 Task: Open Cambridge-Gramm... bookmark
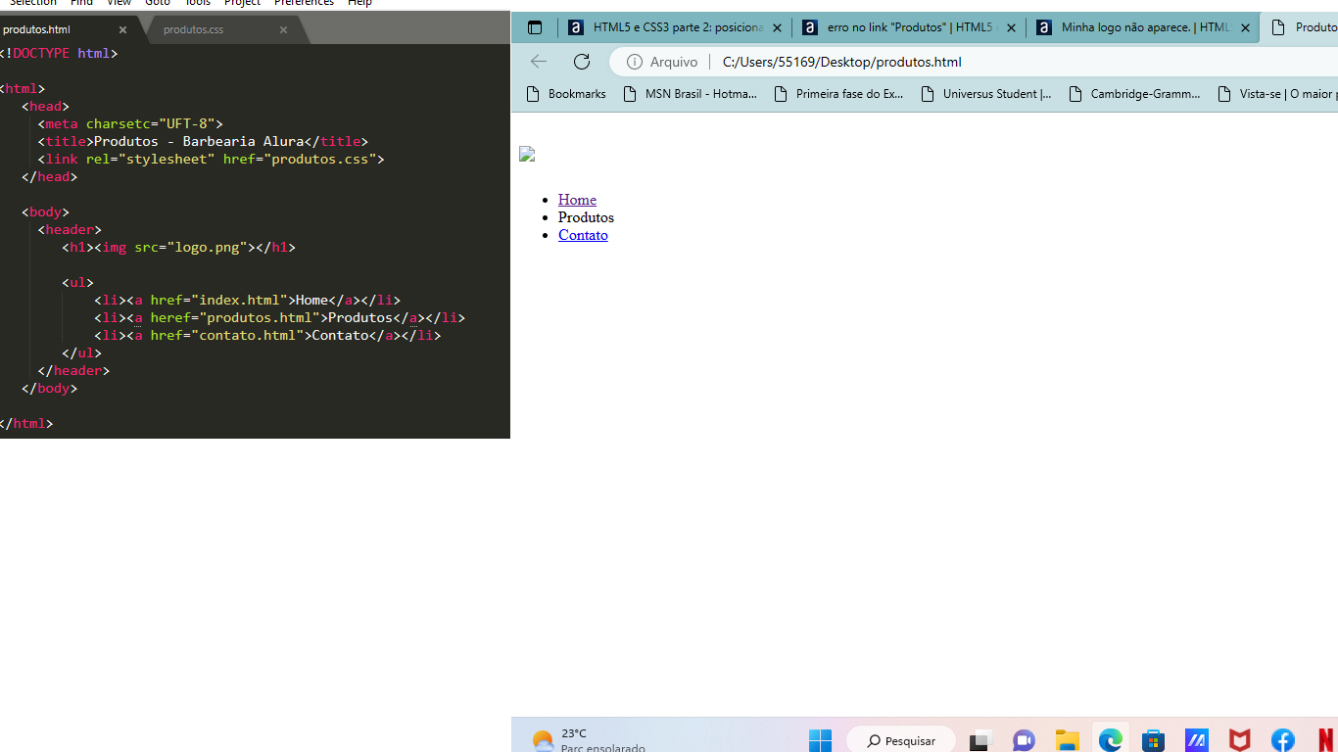point(1134,94)
